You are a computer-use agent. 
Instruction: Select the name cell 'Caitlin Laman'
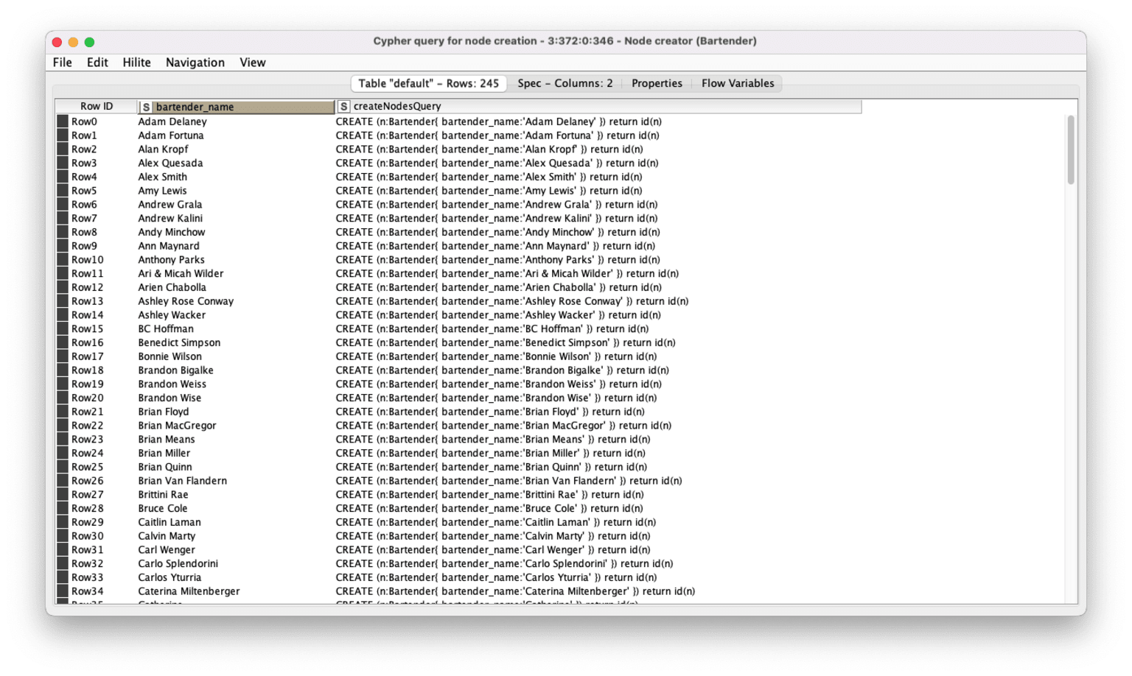(x=236, y=522)
